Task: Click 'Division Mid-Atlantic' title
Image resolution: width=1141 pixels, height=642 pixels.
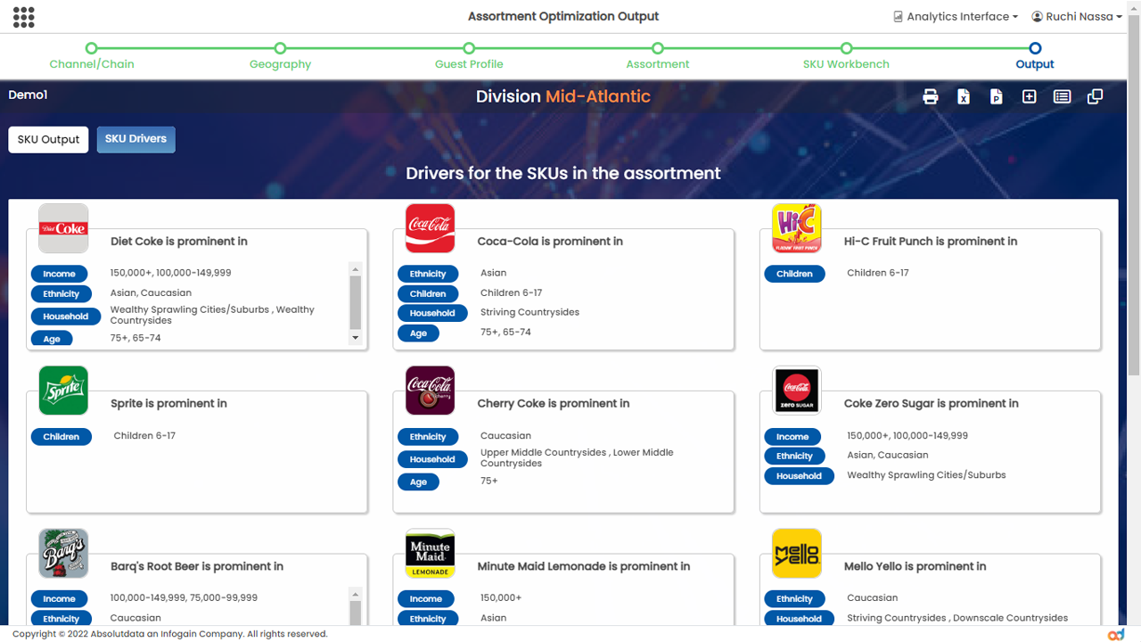Action: tap(563, 96)
